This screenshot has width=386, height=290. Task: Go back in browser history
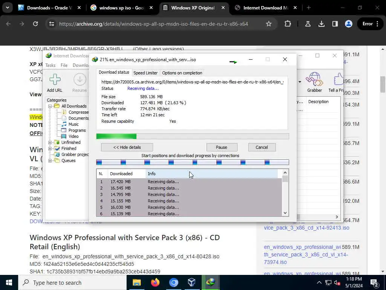[8, 24]
